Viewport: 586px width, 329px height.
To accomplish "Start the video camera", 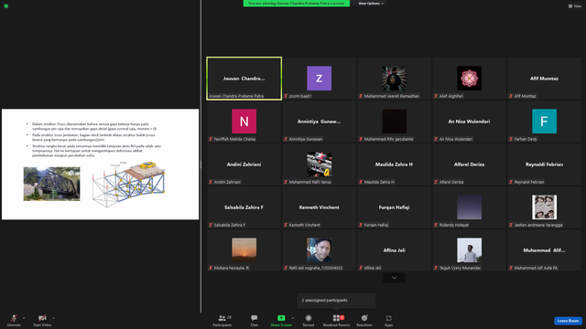I will [x=42, y=320].
